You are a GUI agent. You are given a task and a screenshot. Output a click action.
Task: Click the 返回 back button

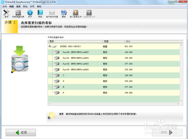(x=21, y=132)
